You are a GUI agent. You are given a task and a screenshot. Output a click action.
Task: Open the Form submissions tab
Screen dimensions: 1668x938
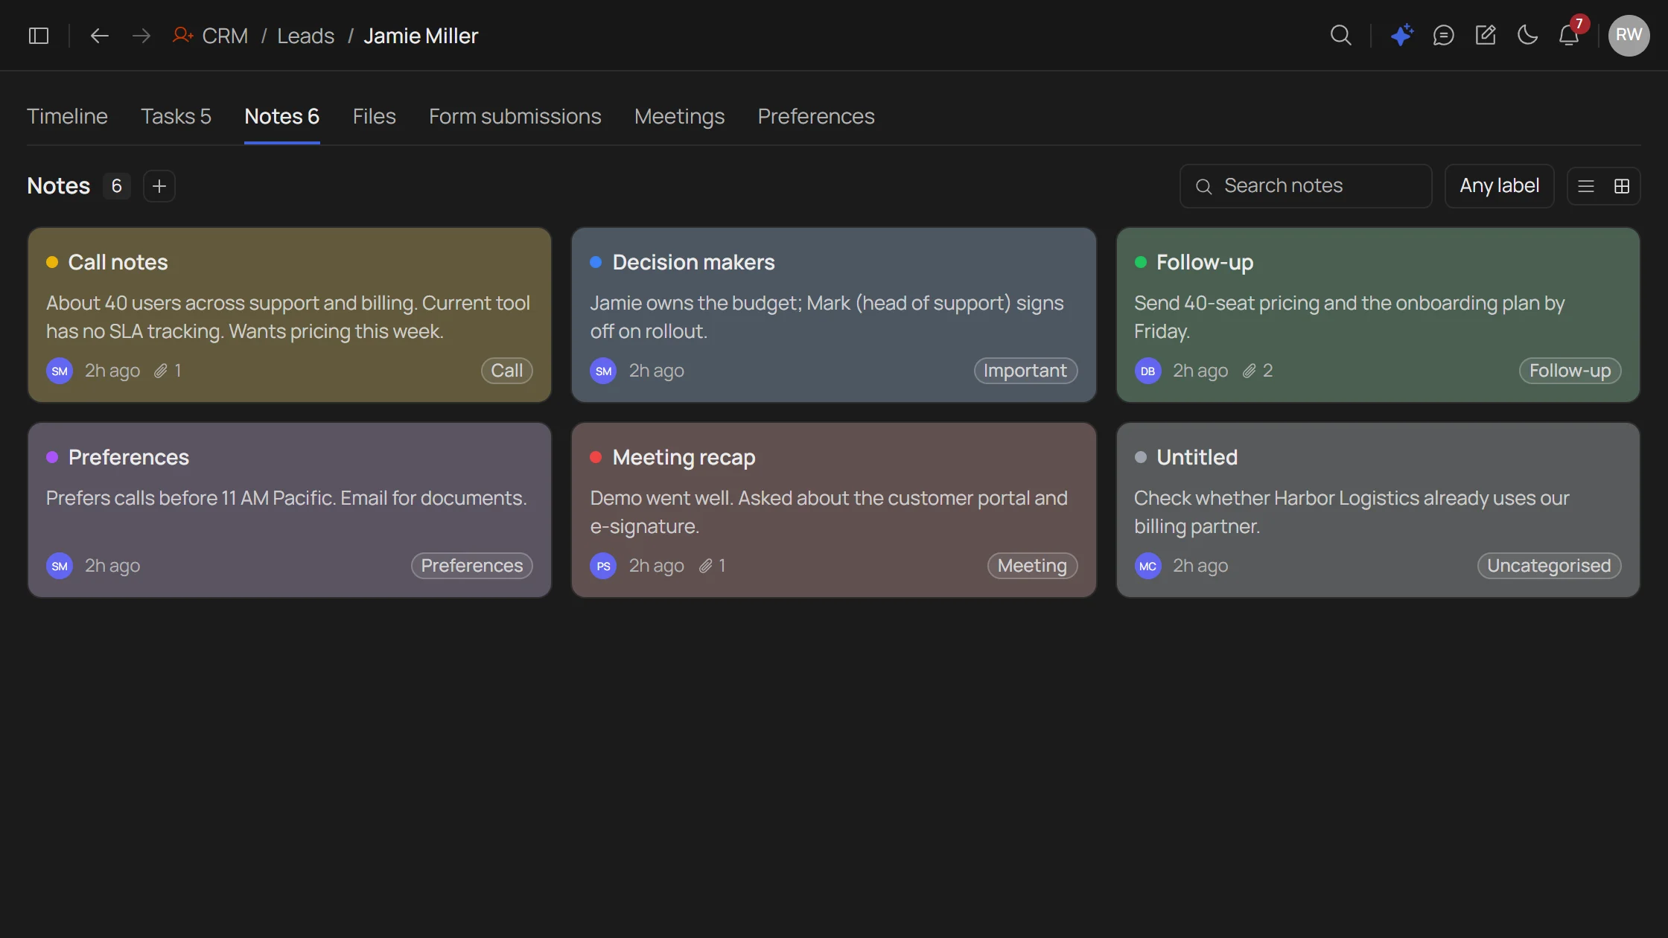pyautogui.click(x=515, y=117)
